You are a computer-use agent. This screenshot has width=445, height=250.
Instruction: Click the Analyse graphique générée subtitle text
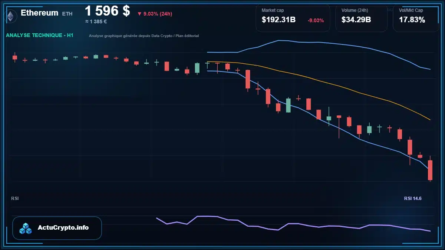pos(144,36)
